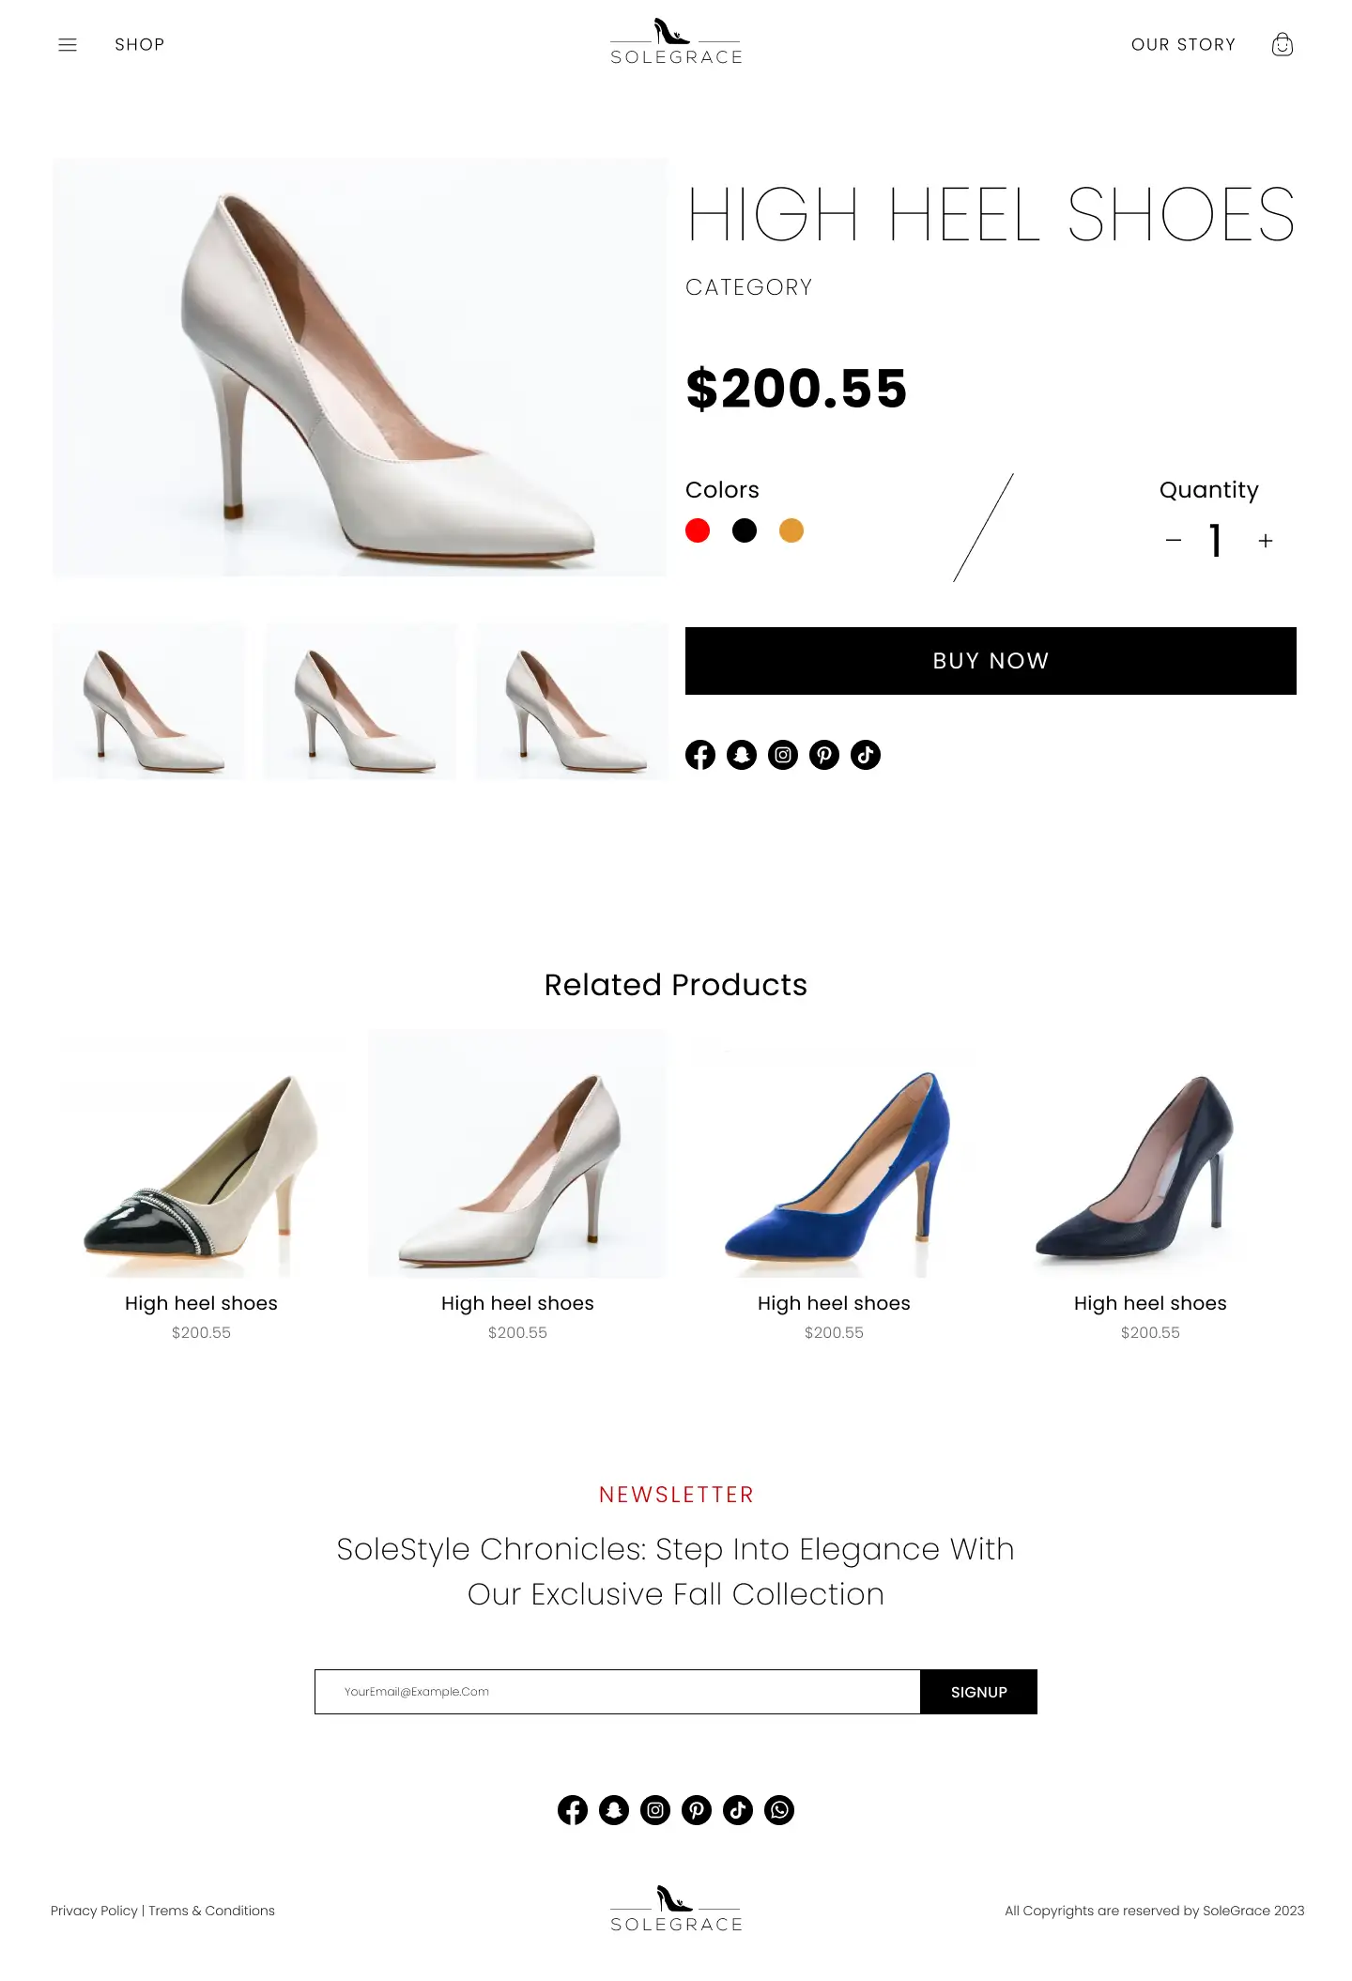The height and width of the screenshot is (1981, 1352).
Task: Click footer Facebook icon
Action: tap(573, 1810)
